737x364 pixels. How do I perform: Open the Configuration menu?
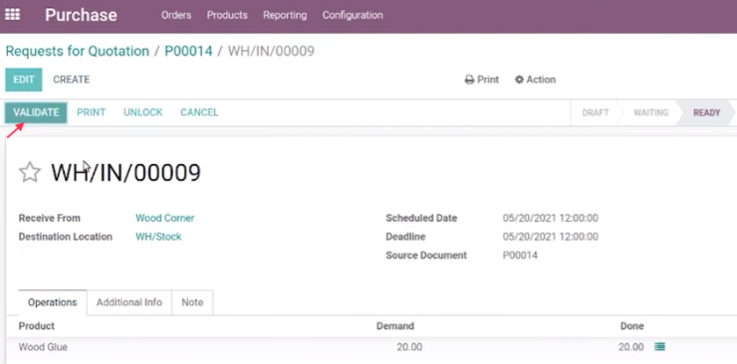pos(353,15)
